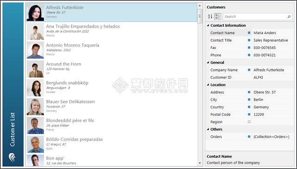
Task: Edit the Sales Representative value
Action: [273, 40]
